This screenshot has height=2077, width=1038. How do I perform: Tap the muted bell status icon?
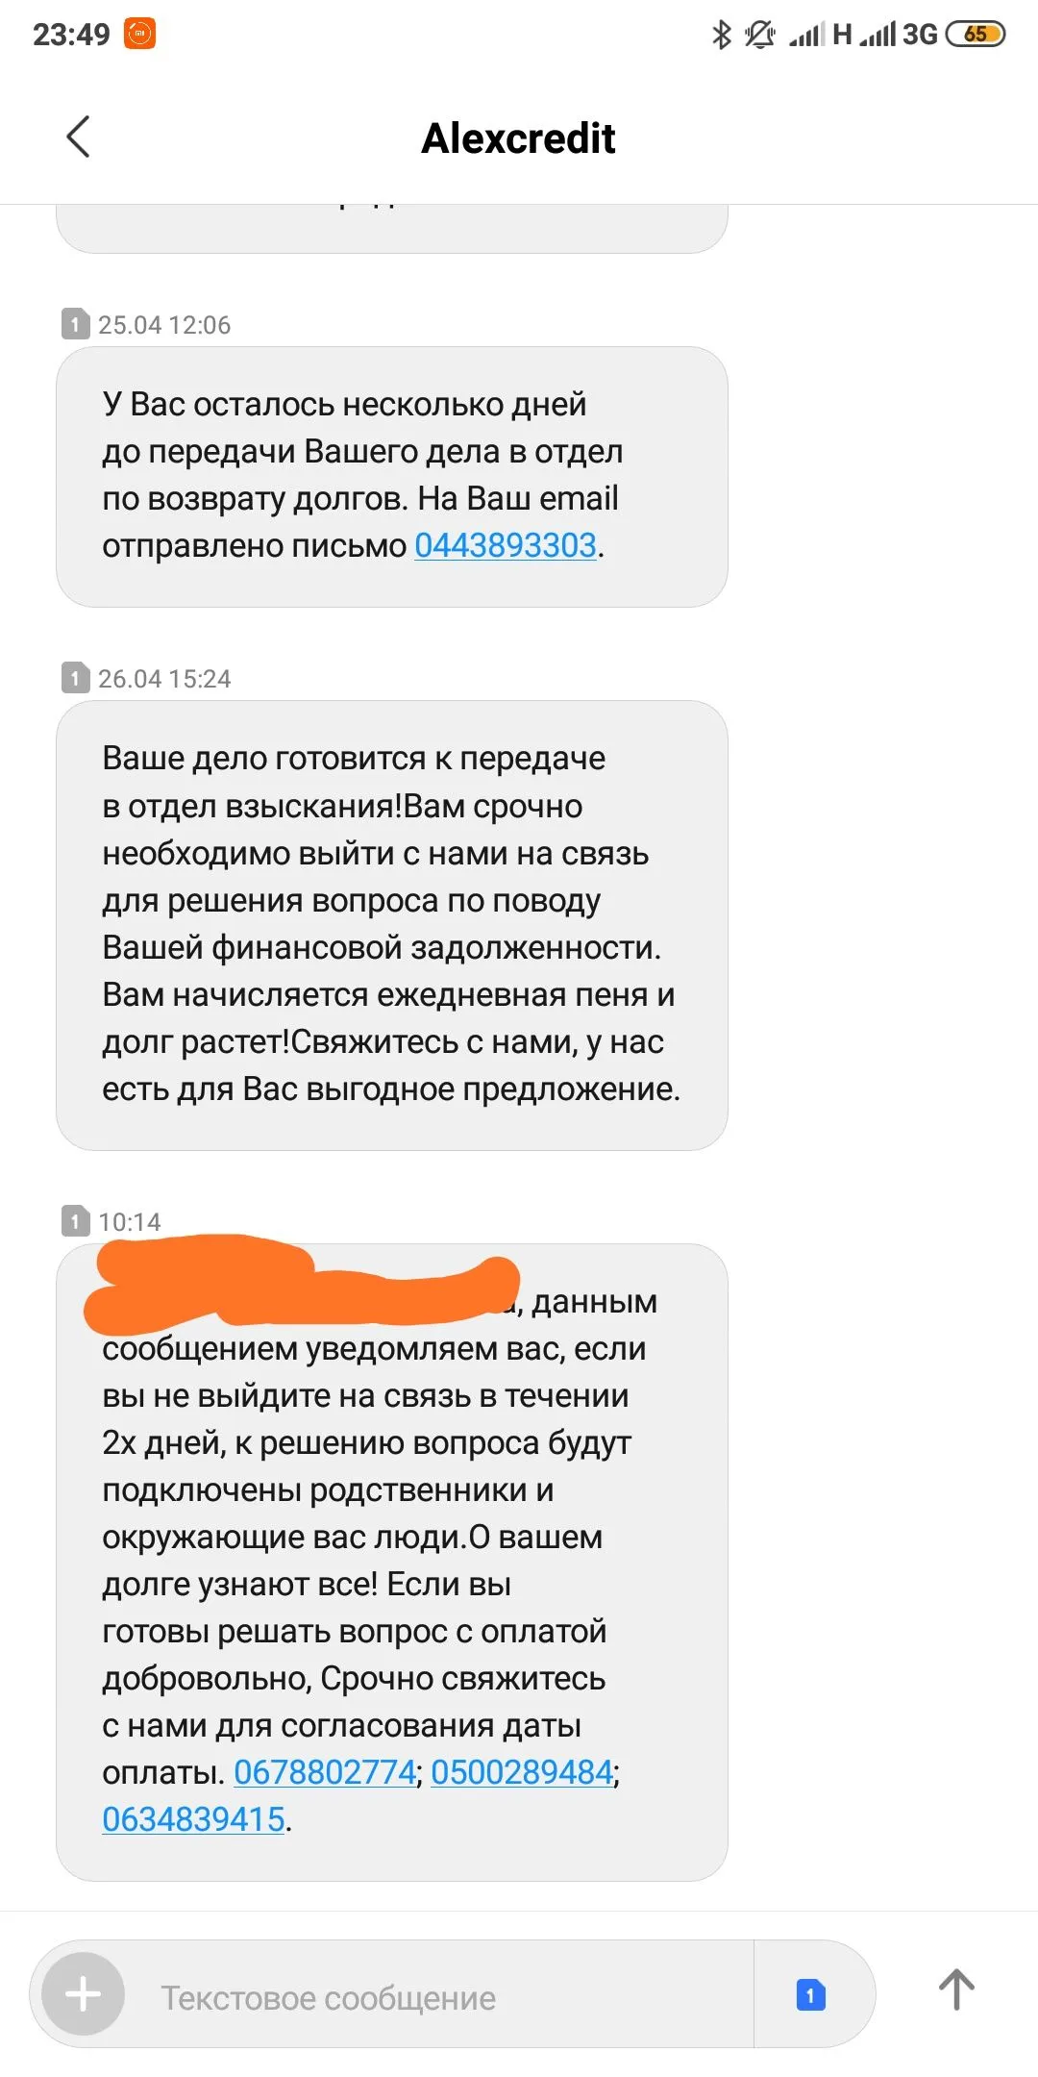pyautogui.click(x=760, y=35)
